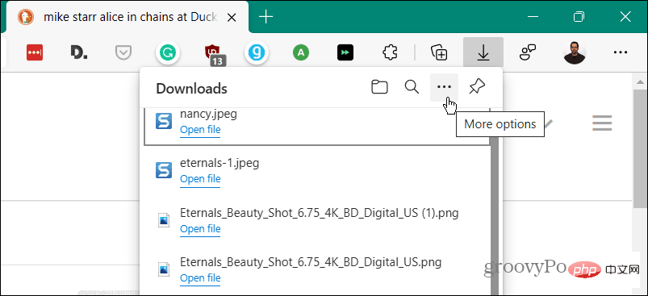Viewport: 648px width, 296px height.
Task: Open the uBlock shield extension with badge 13
Action: pyautogui.click(x=213, y=54)
